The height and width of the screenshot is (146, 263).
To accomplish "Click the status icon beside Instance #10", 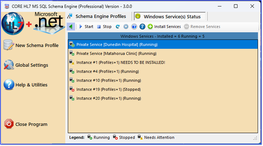I will (x=72, y=80).
